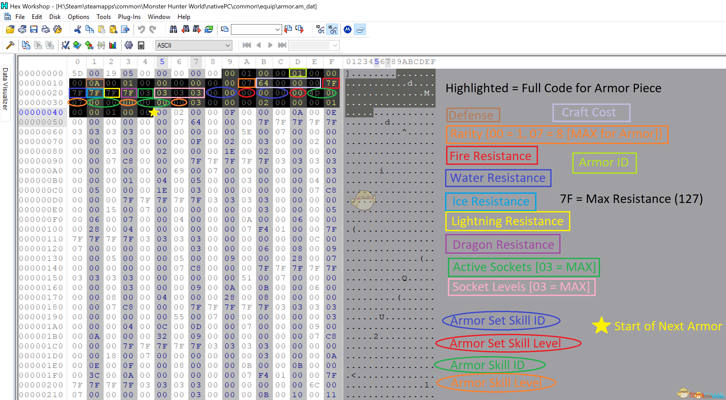Click the Open Drive disk icon

[22, 29]
